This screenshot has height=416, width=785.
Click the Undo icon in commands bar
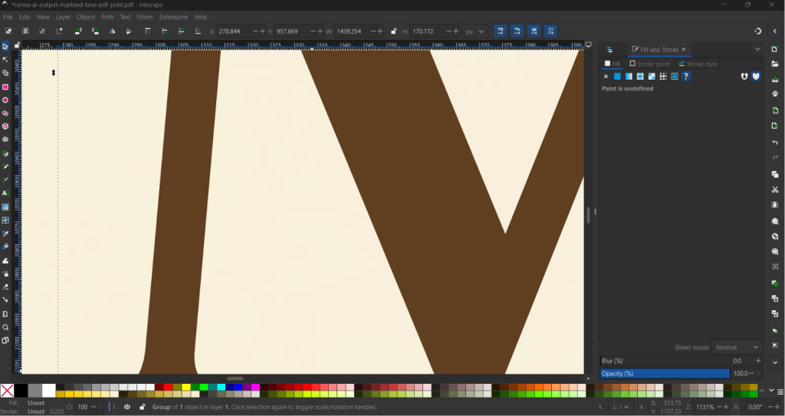tap(775, 142)
